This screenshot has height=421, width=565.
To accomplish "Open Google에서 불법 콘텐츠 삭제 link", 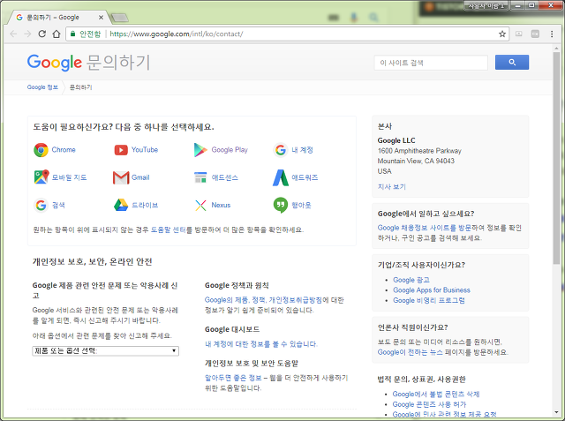I will point(436,394).
